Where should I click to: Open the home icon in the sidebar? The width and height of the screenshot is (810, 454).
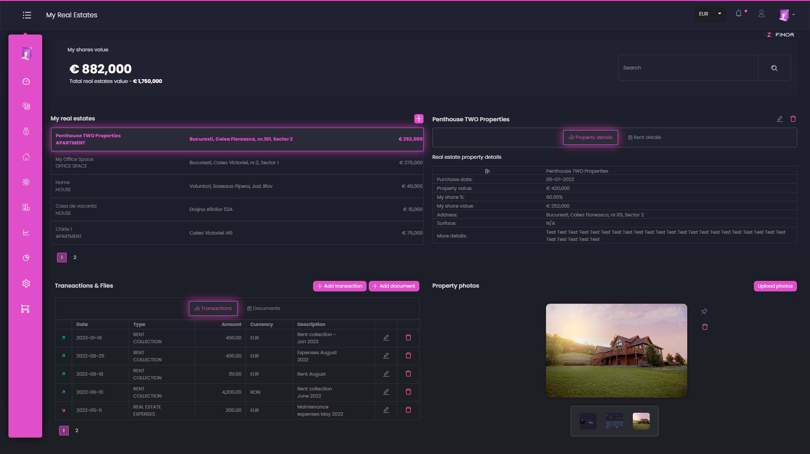(x=26, y=157)
